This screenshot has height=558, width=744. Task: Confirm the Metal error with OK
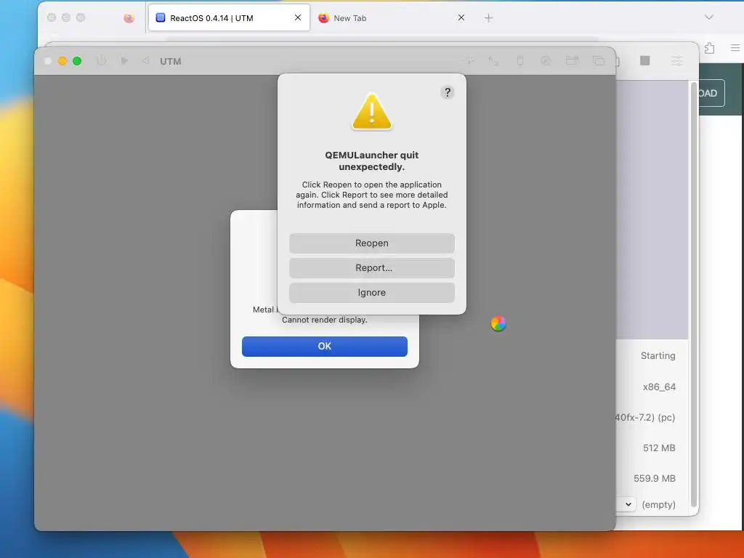tap(325, 346)
